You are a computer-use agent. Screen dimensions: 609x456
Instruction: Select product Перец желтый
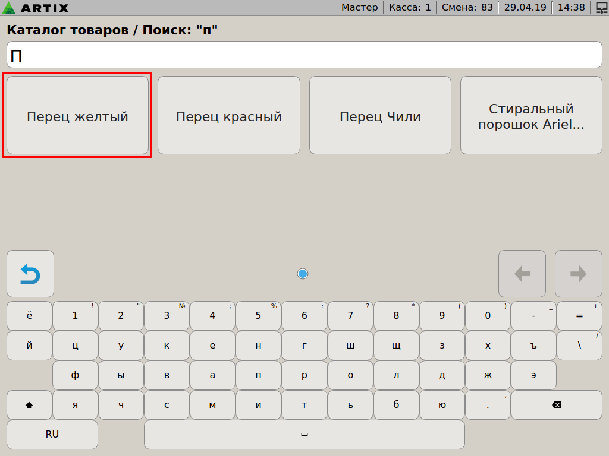point(77,116)
